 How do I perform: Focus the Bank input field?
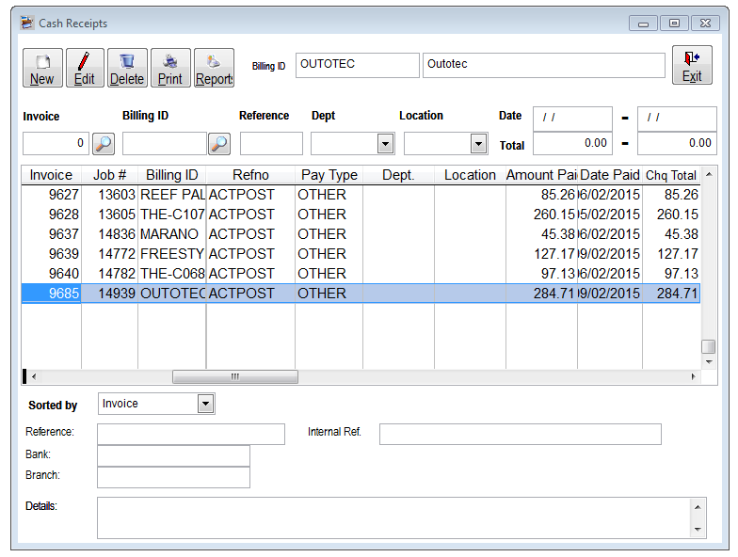pyautogui.click(x=173, y=455)
